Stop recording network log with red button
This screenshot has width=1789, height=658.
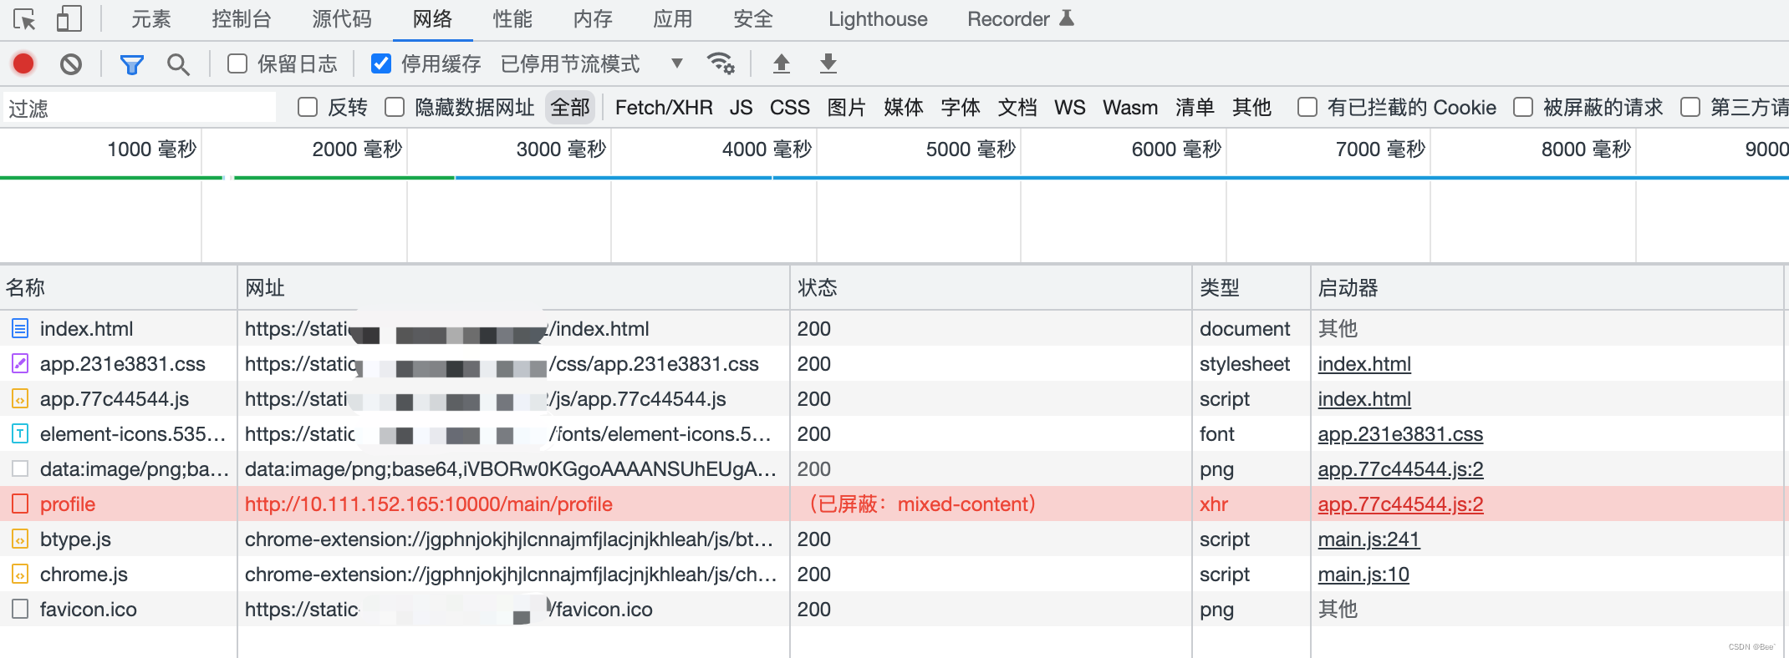23,63
